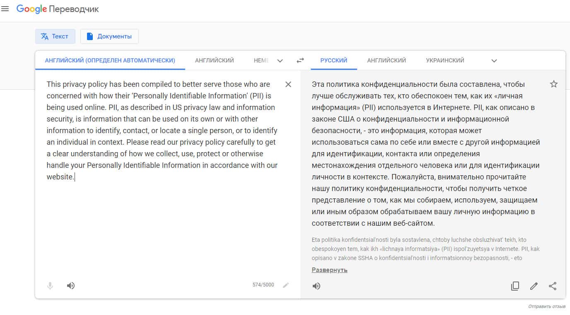Listen to the English source text
This screenshot has width=570, height=315.
[71, 286]
